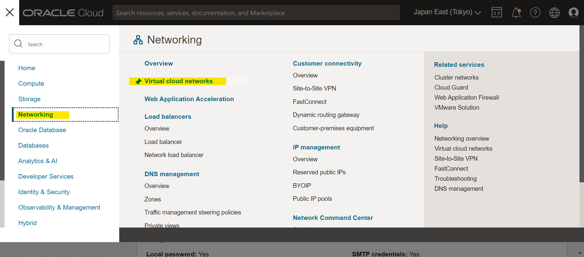The image size is (584, 257).
Task: Open the language globe icon
Action: pyautogui.click(x=554, y=12)
